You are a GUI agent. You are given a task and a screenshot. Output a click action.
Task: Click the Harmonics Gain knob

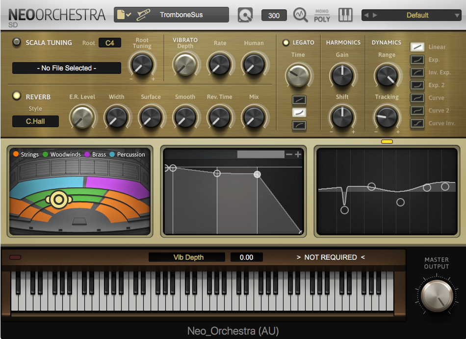tap(342, 75)
